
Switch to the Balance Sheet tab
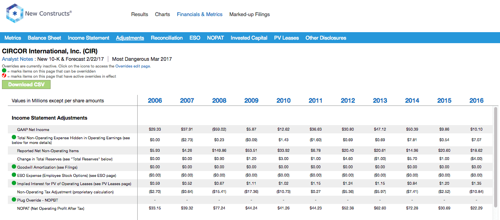point(44,38)
